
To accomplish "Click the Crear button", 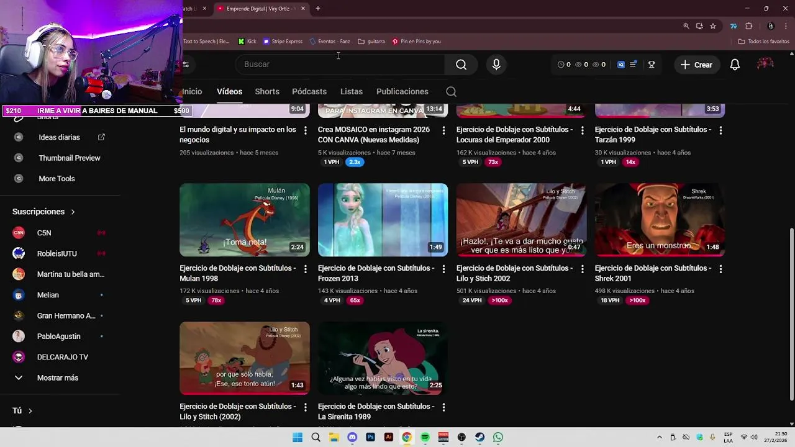I will (696, 65).
